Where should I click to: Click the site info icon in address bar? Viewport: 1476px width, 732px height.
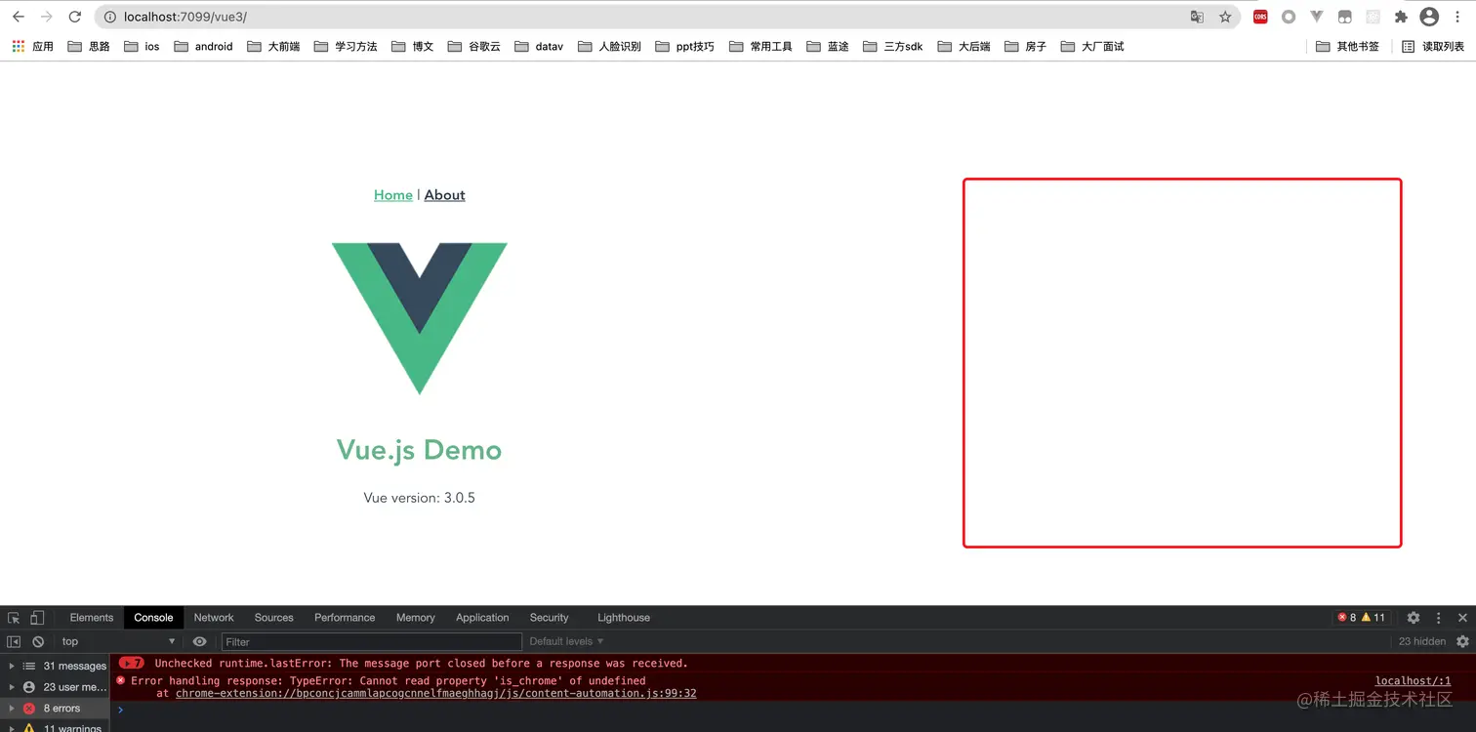pos(110,17)
